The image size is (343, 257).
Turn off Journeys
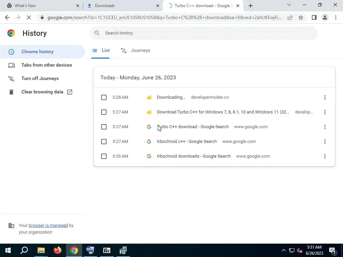[x=40, y=78]
